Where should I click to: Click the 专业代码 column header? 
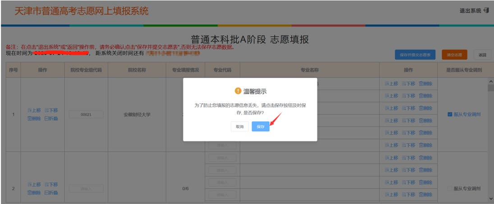[x=222, y=70]
